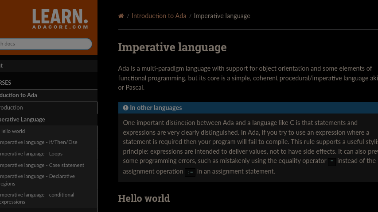Click the search docs input field
The width and height of the screenshot is (378, 212).
click(x=44, y=44)
